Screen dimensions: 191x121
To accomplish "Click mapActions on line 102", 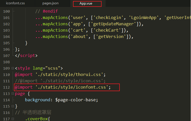I will [55, 24].
